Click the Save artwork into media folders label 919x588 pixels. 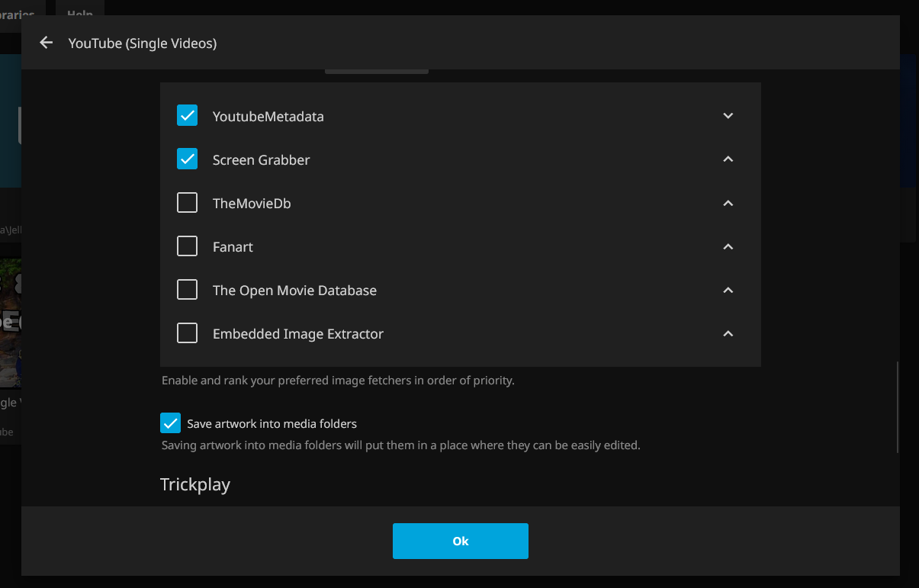pos(272,423)
